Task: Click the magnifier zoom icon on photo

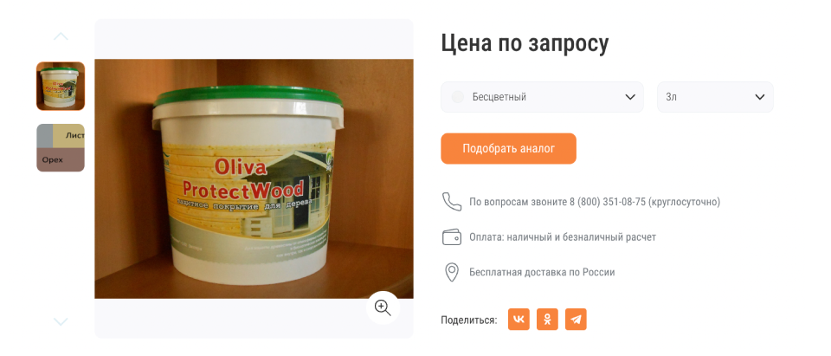Action: point(383,307)
